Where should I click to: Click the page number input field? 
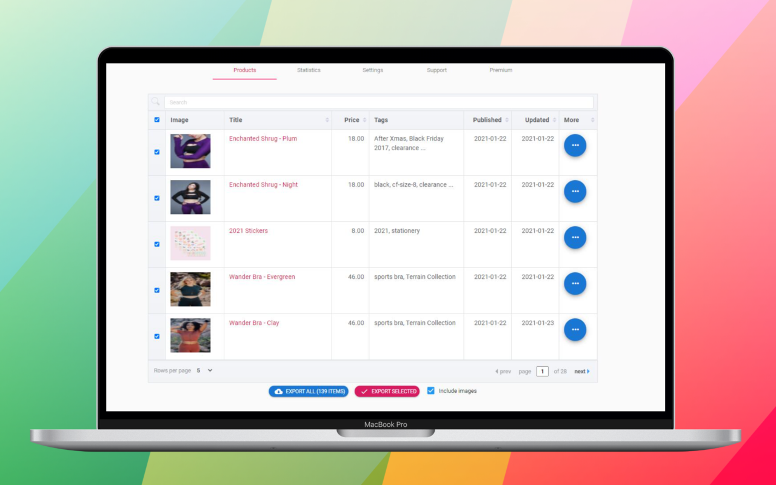542,370
